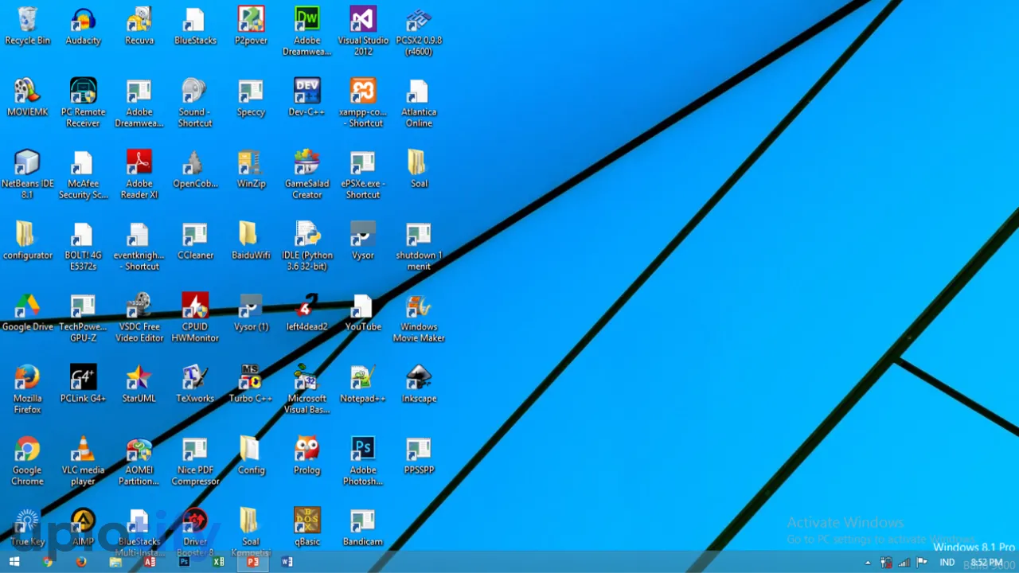Select the Adobe Photoshop desktop icon

(363, 462)
